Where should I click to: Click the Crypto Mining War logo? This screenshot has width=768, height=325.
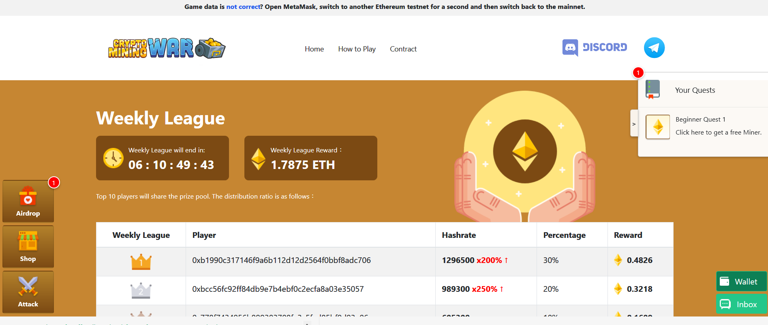(167, 48)
